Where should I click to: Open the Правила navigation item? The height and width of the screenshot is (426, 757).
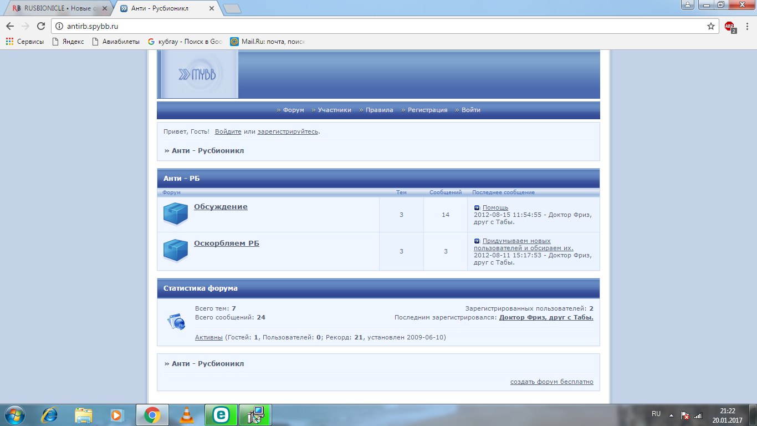click(x=380, y=110)
